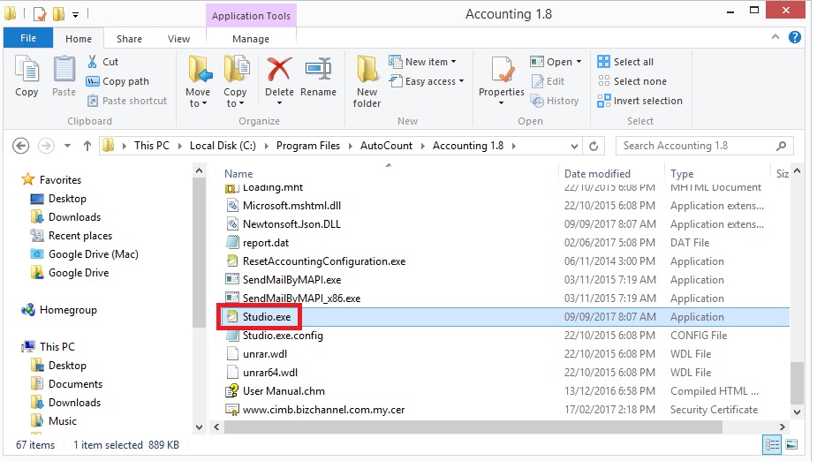The height and width of the screenshot is (461, 817).
Task: Click the horizontal scrollbar under file list
Action: (495, 427)
